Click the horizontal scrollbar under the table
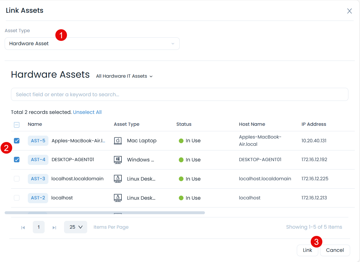Screen dimensions: 360x262 tap(105, 213)
